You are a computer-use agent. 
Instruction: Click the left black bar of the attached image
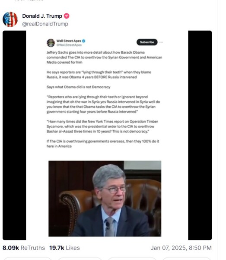(x=14, y=135)
